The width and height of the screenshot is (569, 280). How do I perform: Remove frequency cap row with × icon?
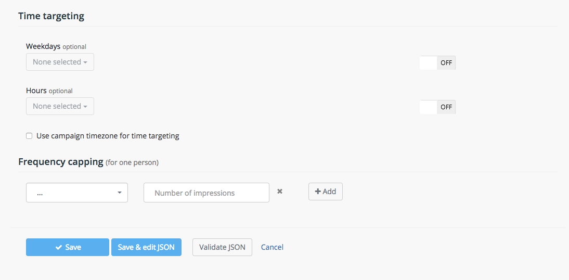click(280, 192)
